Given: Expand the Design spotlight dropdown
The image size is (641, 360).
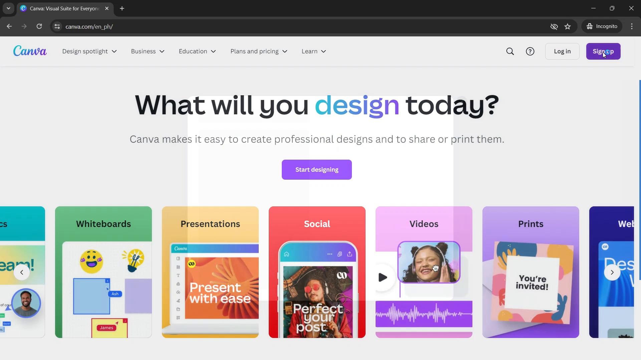Looking at the screenshot, I should [x=89, y=51].
